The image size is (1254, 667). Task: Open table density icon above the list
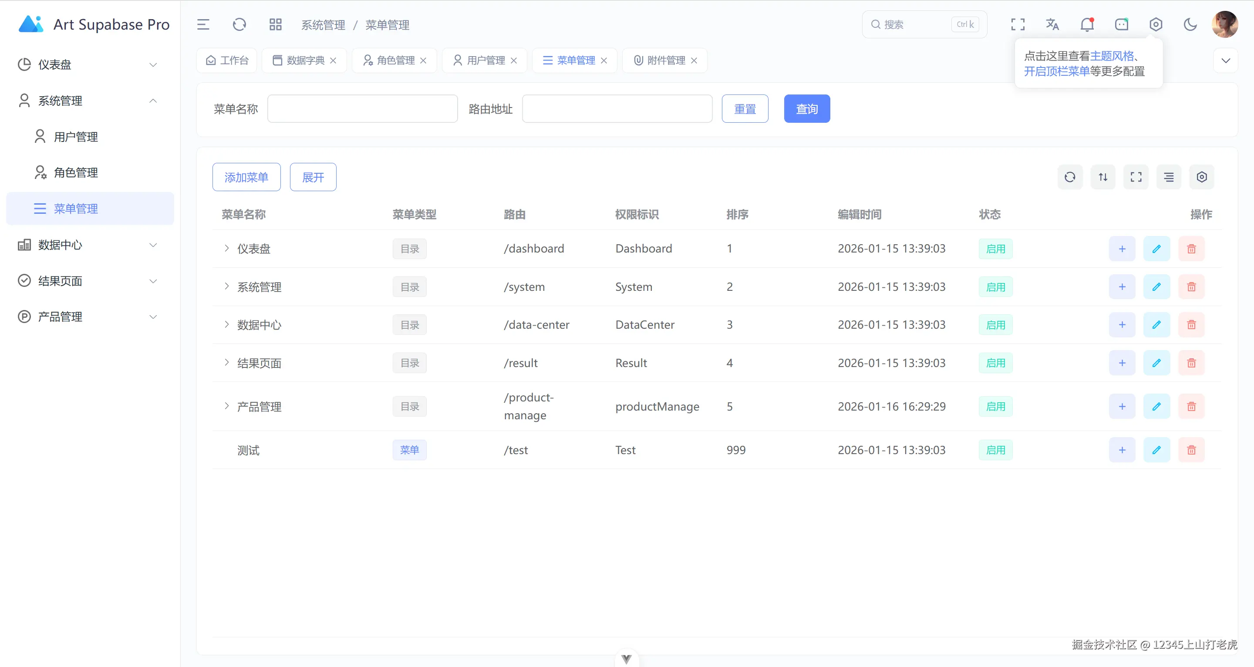pos(1168,177)
